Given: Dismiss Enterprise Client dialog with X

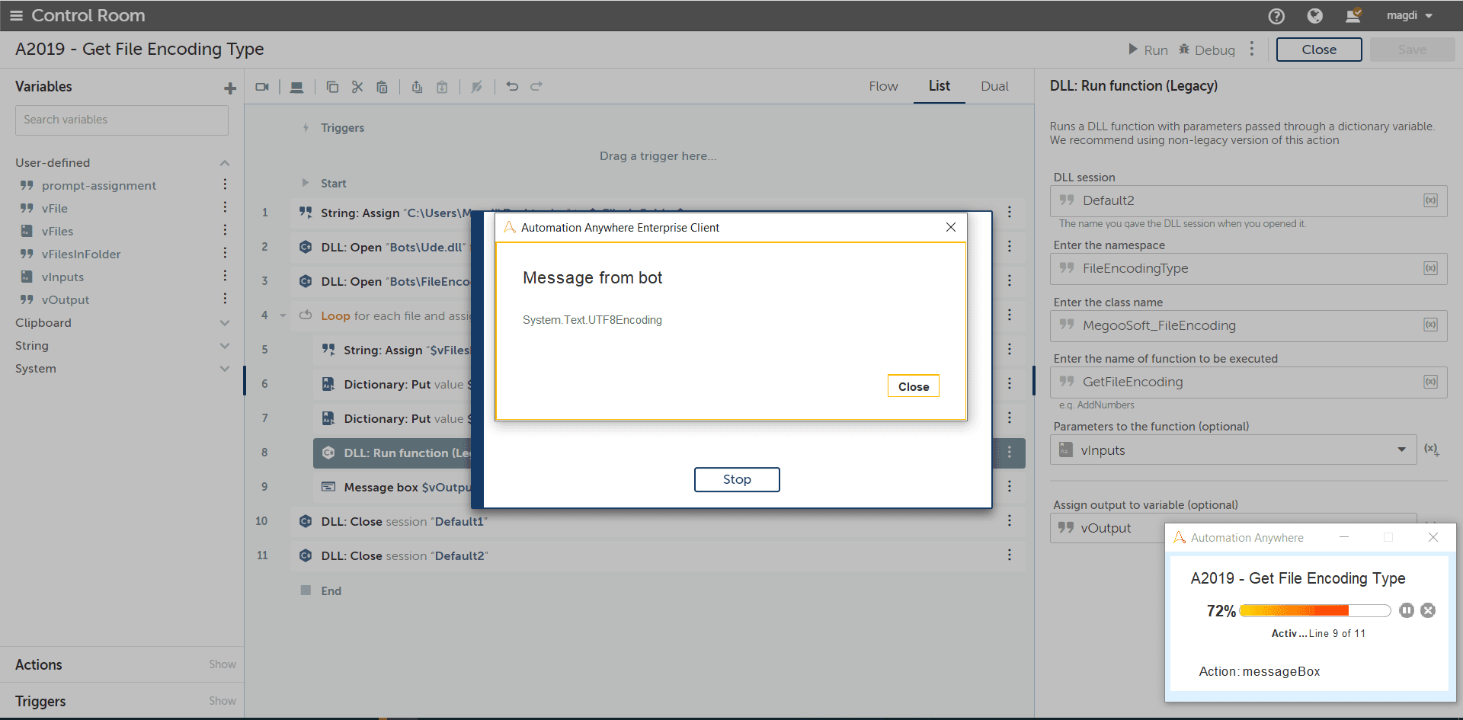Looking at the screenshot, I should point(950,227).
